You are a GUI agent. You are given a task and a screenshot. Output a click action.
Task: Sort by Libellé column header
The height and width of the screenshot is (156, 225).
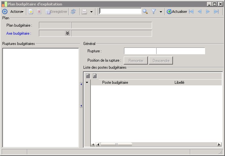point(179,82)
